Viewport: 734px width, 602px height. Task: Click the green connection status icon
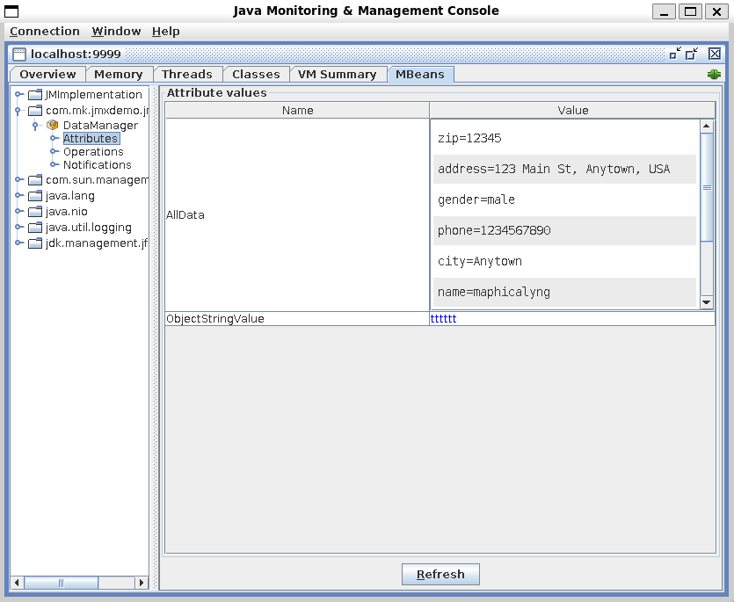coord(714,75)
